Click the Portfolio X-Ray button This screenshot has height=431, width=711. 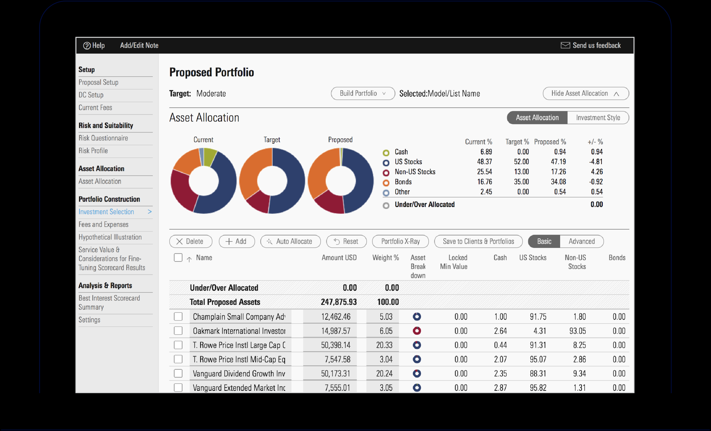click(400, 242)
